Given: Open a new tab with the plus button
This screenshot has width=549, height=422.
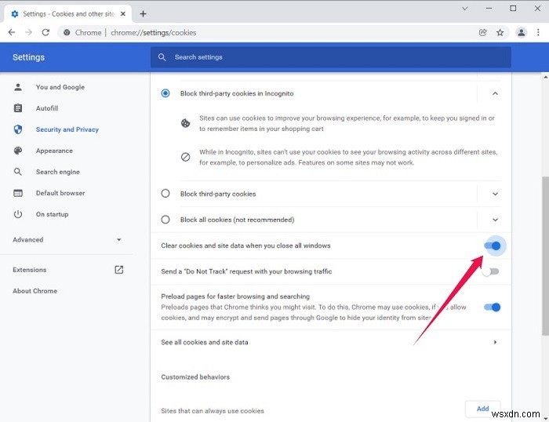Looking at the screenshot, I should click(143, 13).
